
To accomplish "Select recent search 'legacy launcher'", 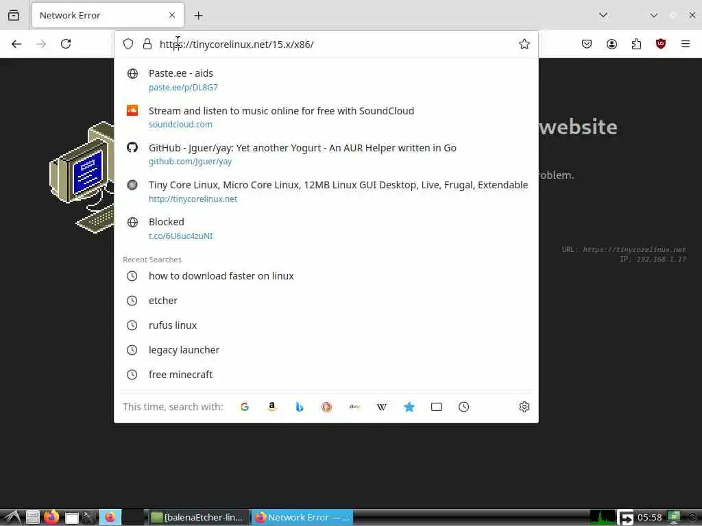I will click(326, 350).
